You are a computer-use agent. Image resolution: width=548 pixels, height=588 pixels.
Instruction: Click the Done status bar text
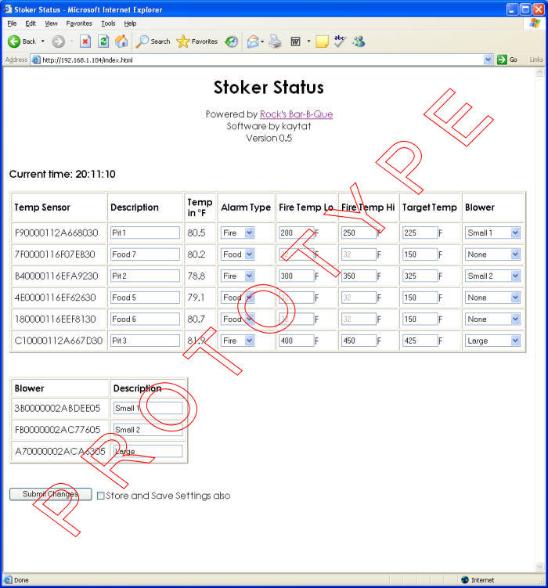pos(21,579)
